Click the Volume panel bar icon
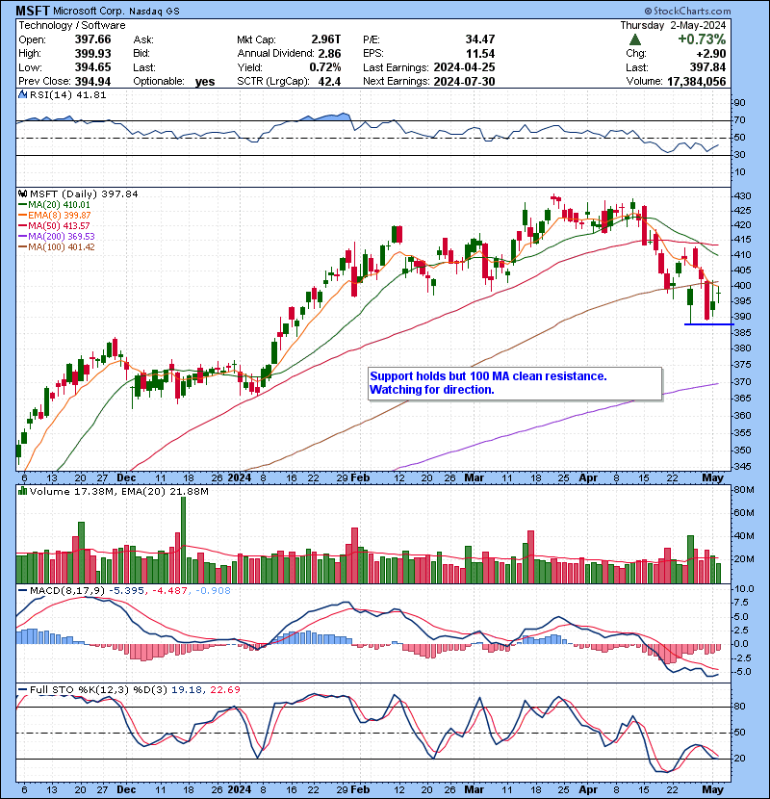770x799 pixels. [22, 491]
